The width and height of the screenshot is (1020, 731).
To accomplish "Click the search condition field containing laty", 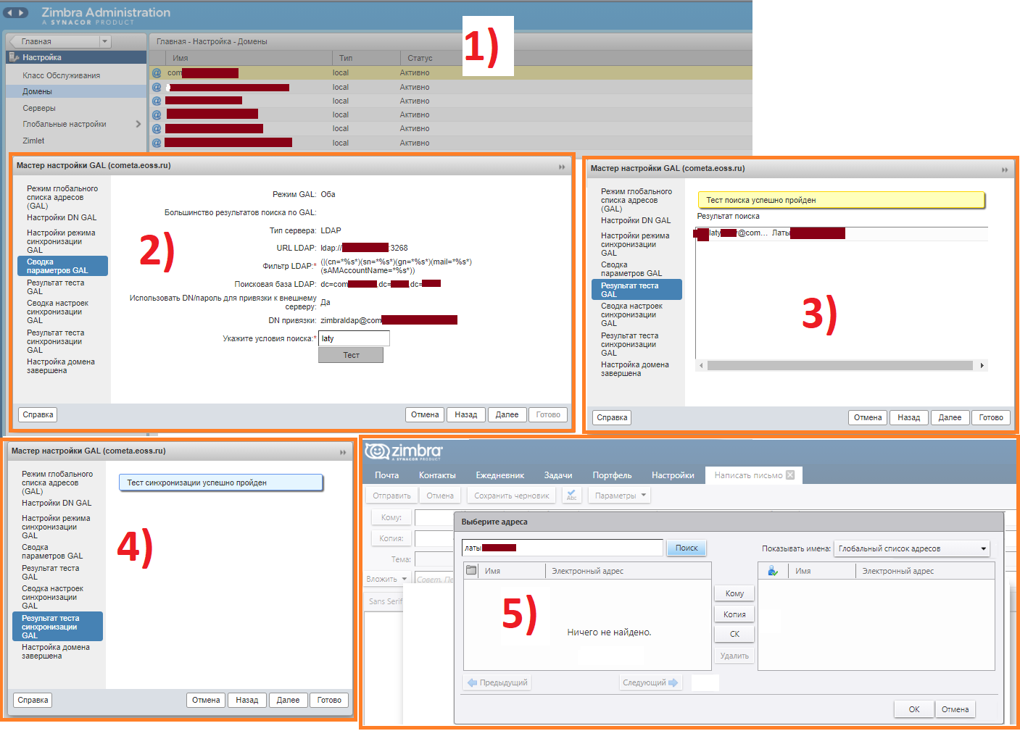I will click(354, 338).
